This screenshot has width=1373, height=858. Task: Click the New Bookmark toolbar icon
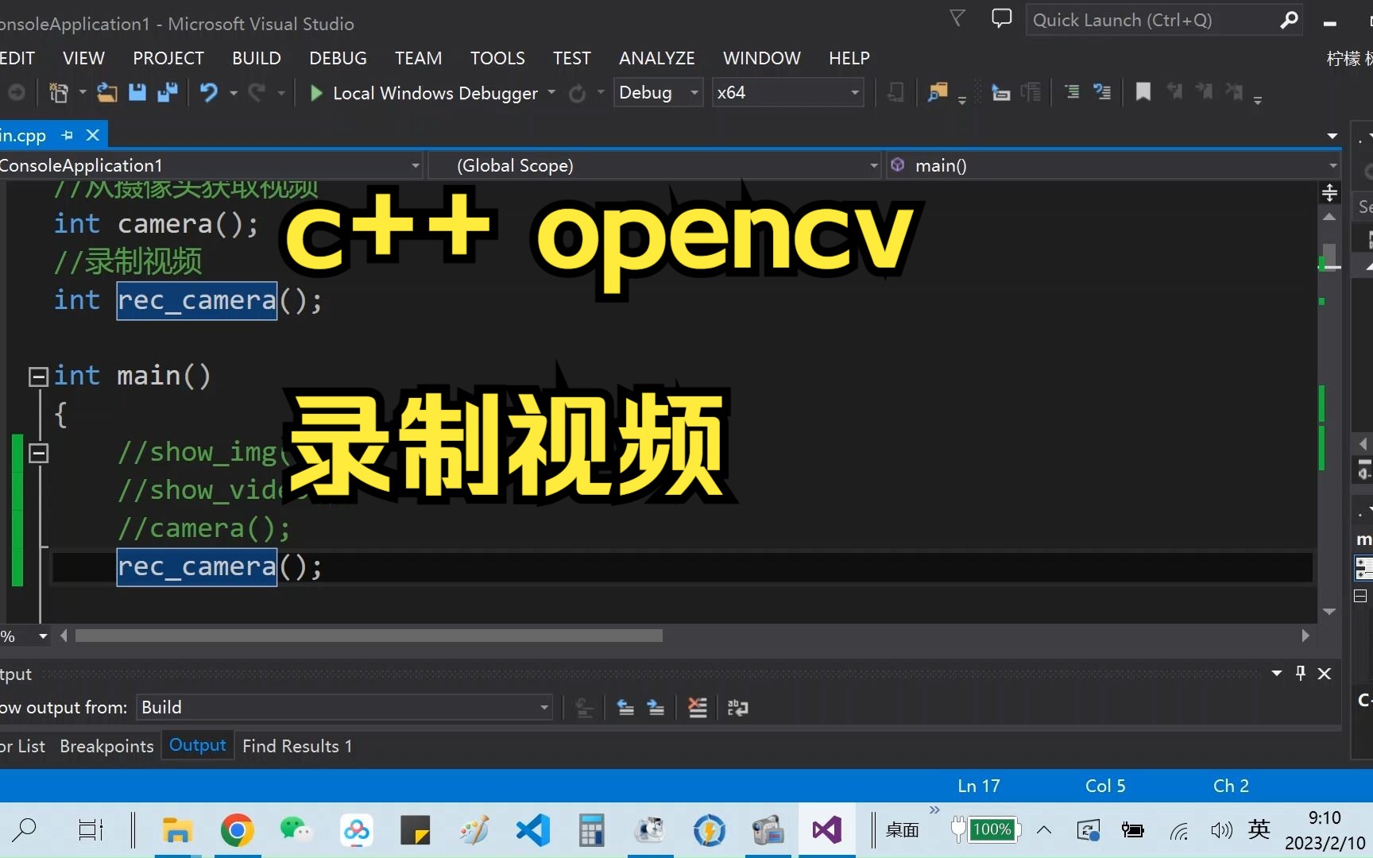[1143, 92]
